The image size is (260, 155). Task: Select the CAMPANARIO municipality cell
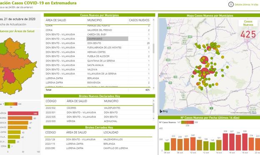[x=107, y=39]
